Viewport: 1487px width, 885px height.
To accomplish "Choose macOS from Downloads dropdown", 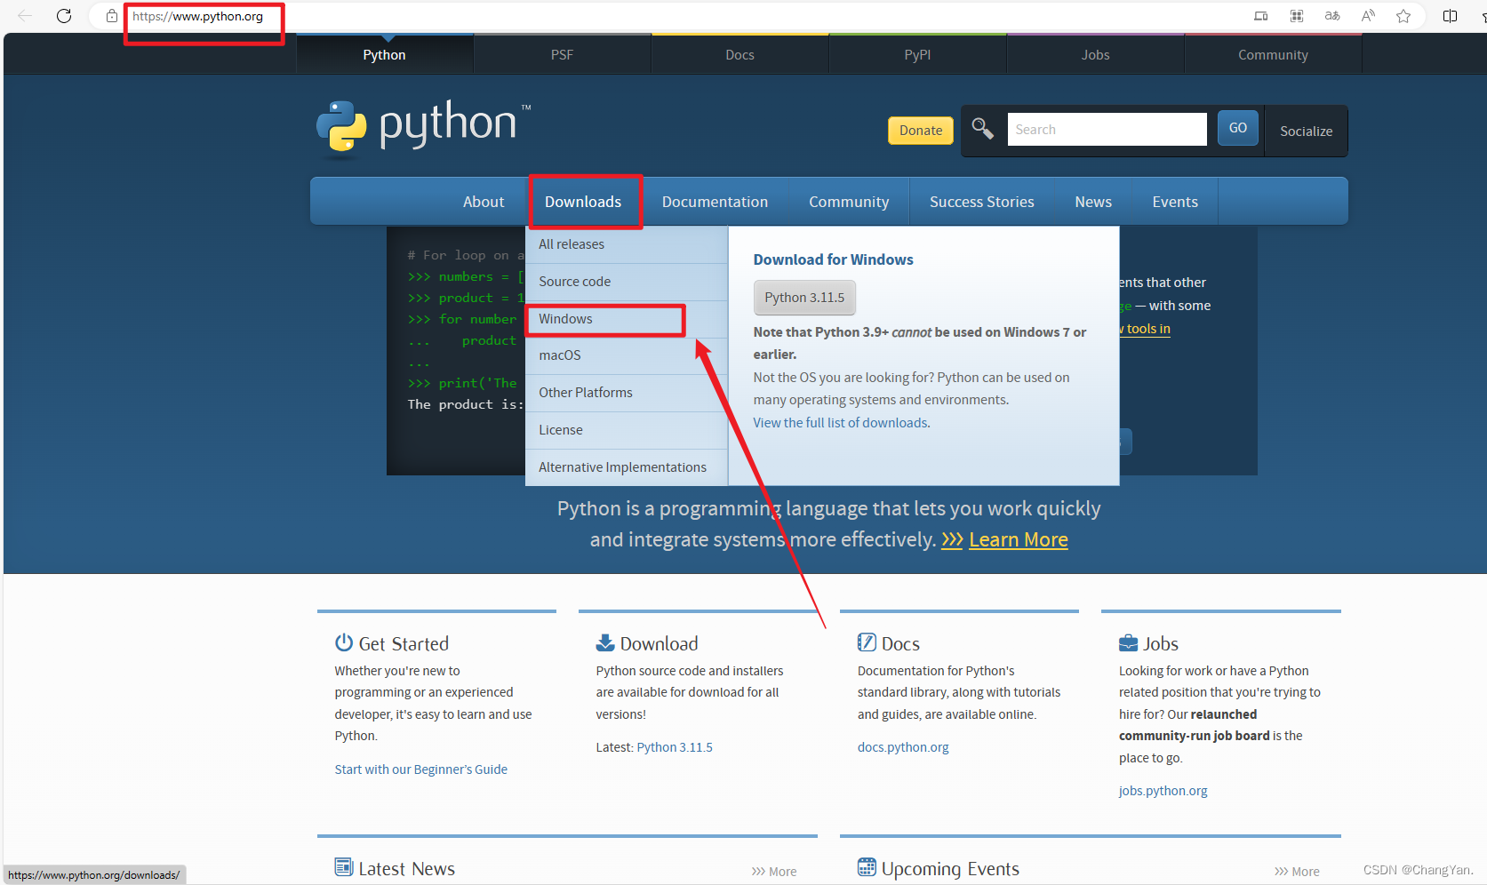I will pyautogui.click(x=627, y=355).
